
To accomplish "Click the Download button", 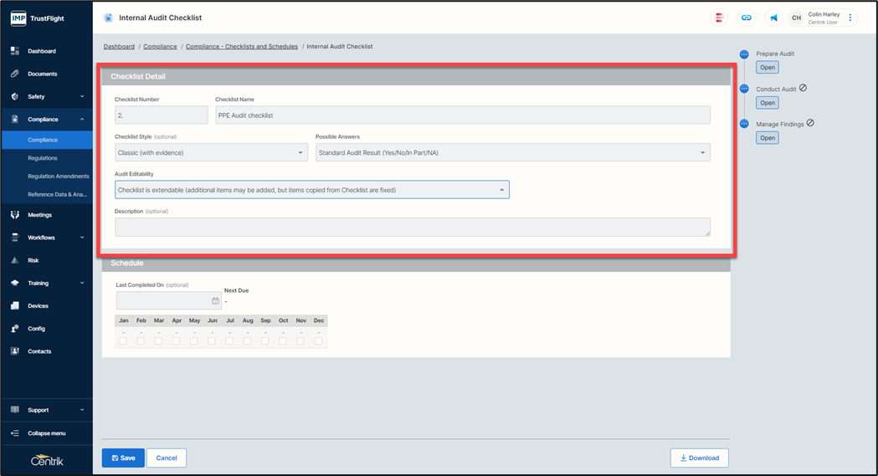I will [x=699, y=458].
